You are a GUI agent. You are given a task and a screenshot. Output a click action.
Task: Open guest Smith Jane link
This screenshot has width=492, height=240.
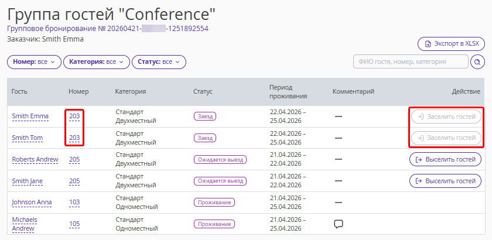[x=28, y=181]
